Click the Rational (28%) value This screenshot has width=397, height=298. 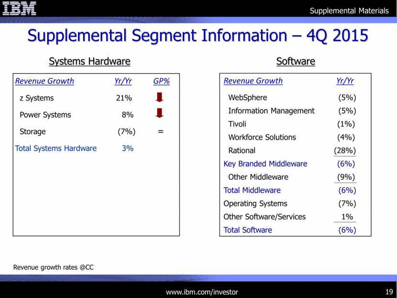345,151
